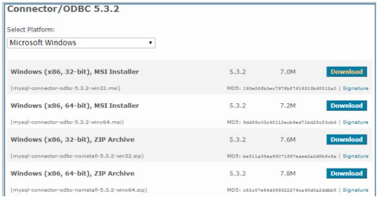Click version 5.3.2 in 32-bit MSI row
The height and width of the screenshot is (201, 381).
(x=238, y=72)
